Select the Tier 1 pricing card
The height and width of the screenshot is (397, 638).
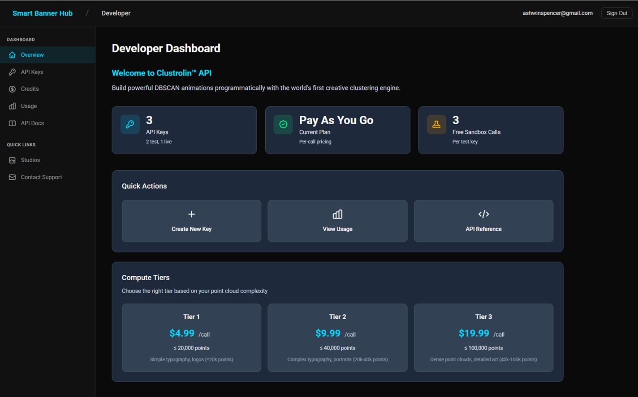[x=191, y=338]
